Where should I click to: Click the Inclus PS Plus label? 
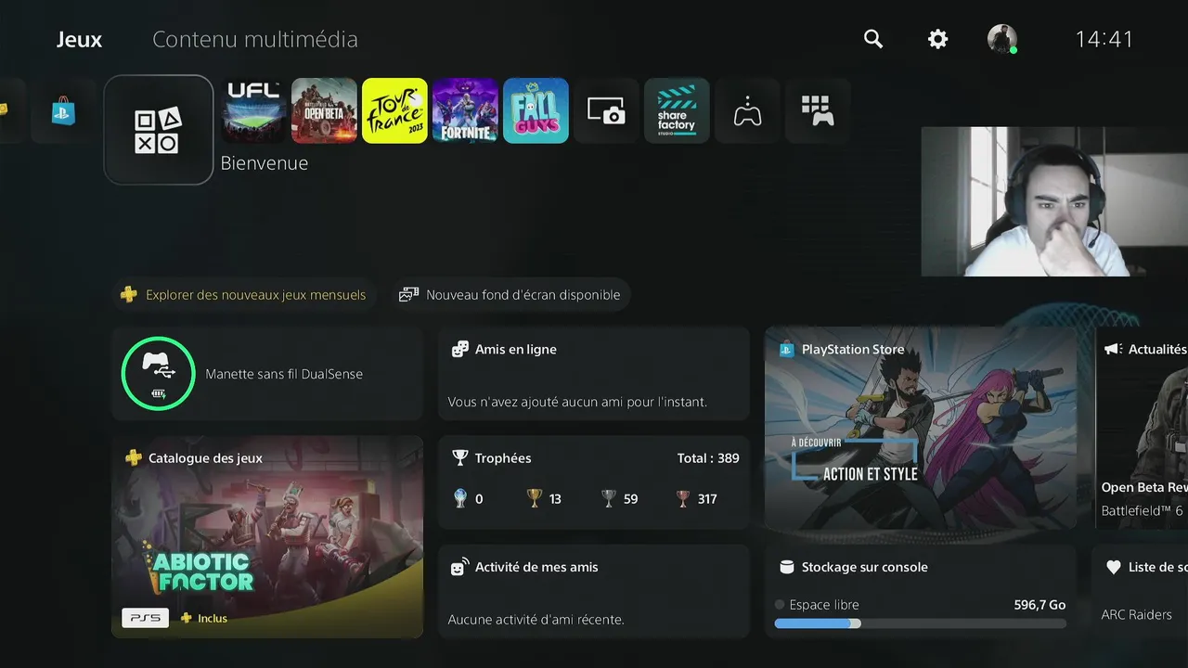pyautogui.click(x=213, y=618)
